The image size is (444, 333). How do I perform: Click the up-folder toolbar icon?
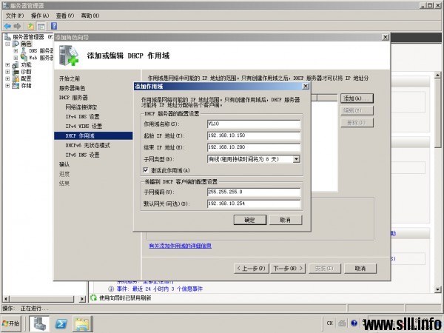31,26
